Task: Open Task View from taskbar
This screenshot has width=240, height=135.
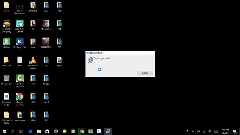Action: click(x=21, y=132)
